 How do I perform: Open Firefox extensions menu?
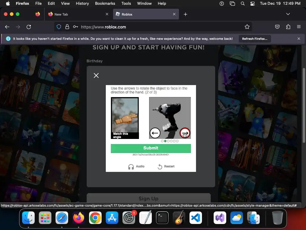click(288, 27)
